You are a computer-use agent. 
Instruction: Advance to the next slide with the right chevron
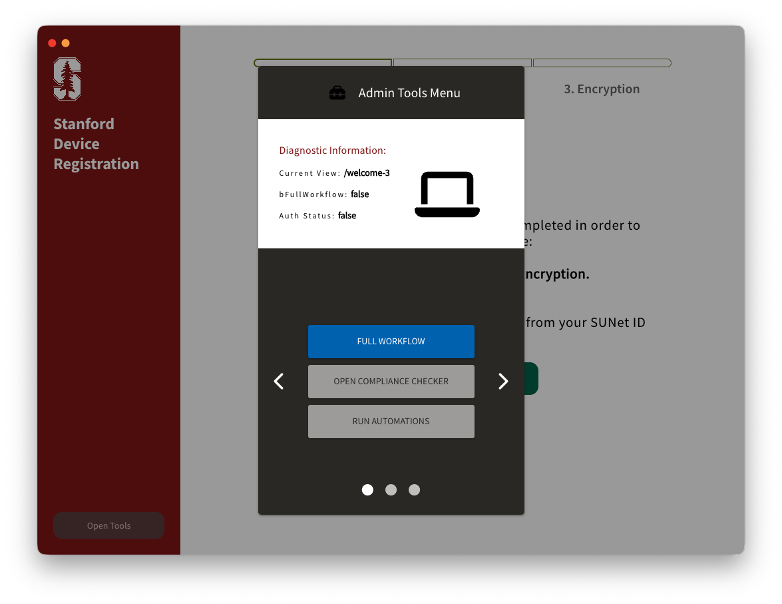click(x=503, y=381)
